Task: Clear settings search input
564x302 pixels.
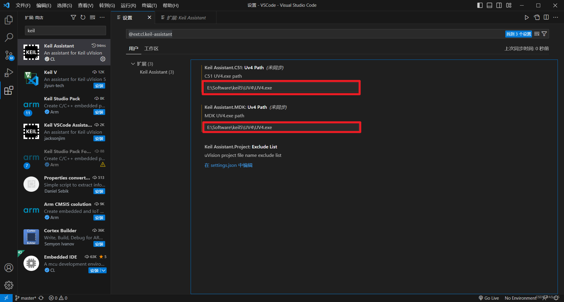Action: click(537, 34)
